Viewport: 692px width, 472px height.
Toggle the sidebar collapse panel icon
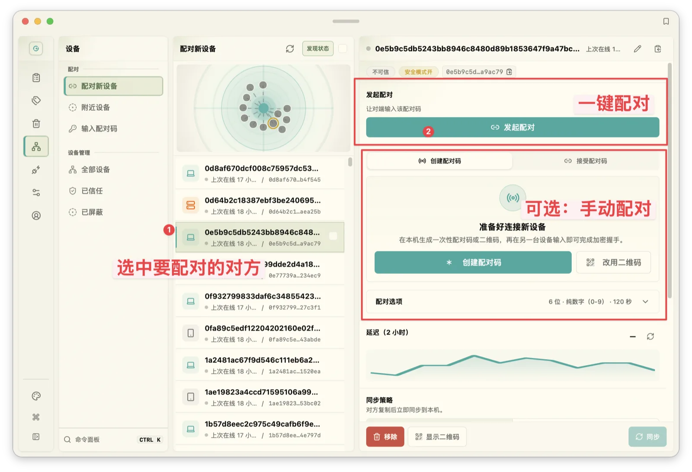(x=36, y=437)
